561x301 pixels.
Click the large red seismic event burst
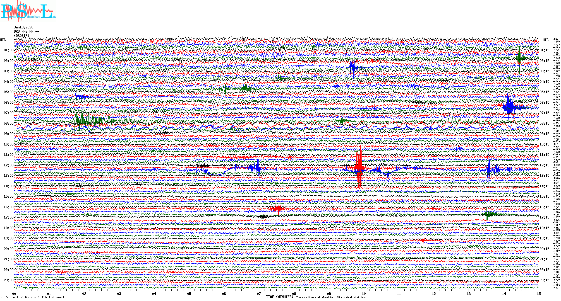coord(359,167)
